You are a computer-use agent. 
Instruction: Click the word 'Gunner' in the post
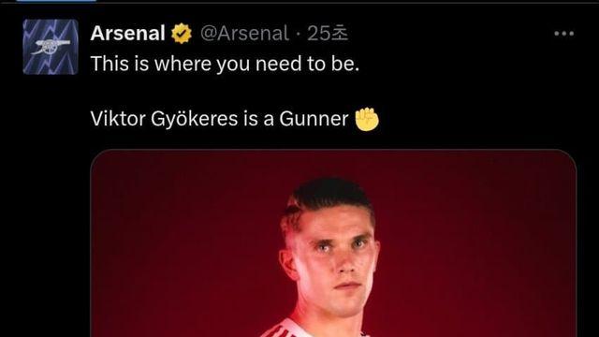pyautogui.click(x=314, y=119)
